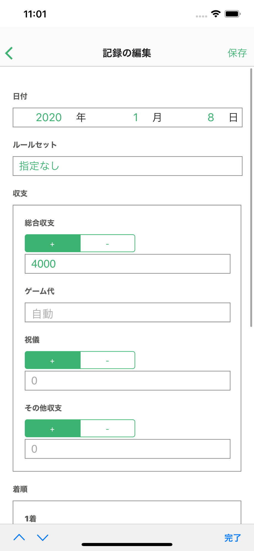The width and height of the screenshot is (254, 551).
Task: Tap 完了 to dismiss the keyboard bar
Action: click(x=233, y=538)
